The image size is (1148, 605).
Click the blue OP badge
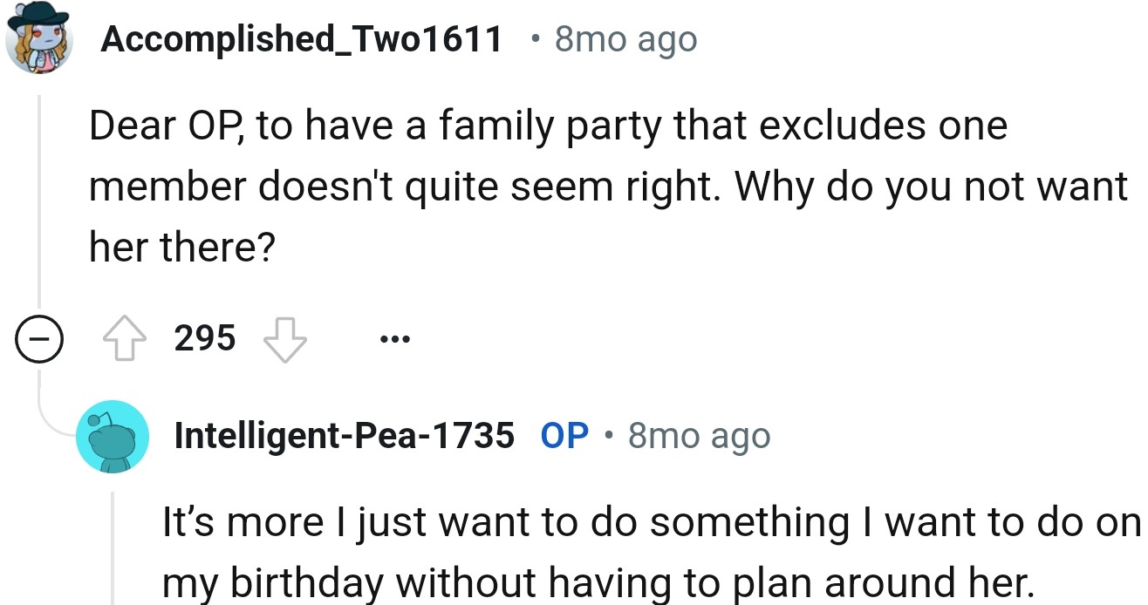pyautogui.click(x=564, y=436)
